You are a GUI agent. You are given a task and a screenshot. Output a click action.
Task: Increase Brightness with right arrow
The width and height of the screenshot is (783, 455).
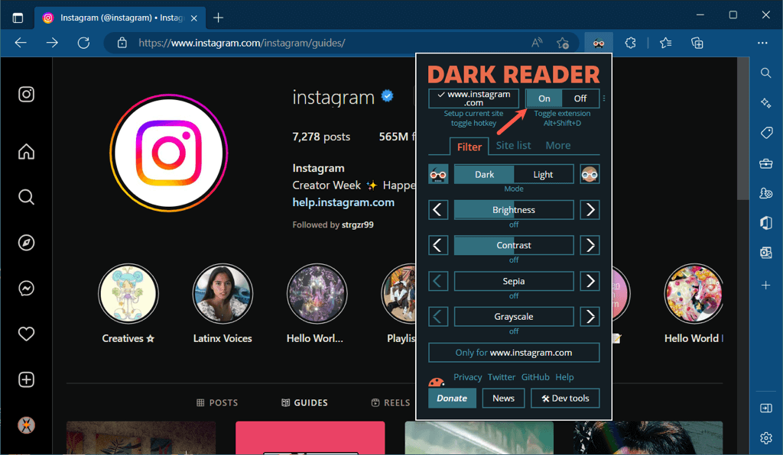(x=590, y=210)
